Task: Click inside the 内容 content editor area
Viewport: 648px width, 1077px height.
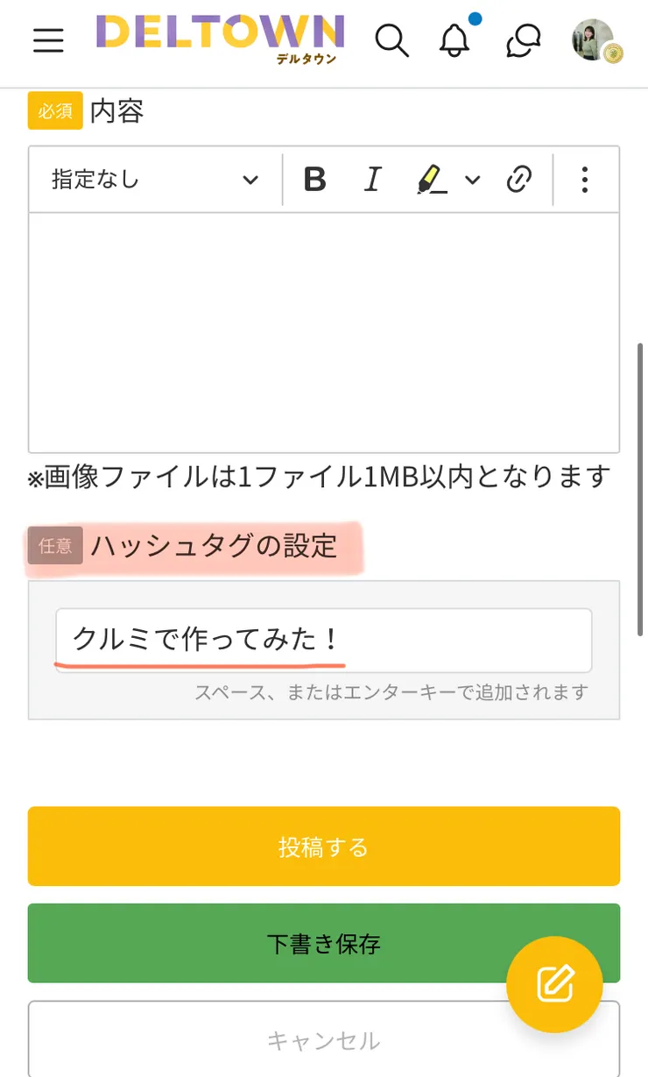Action: 324,333
